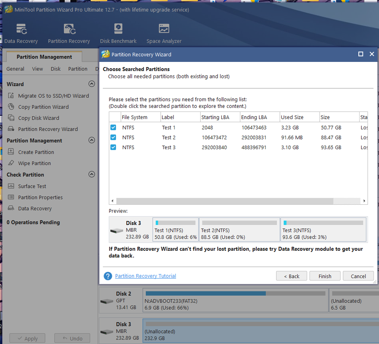Select the Test 2(NTFS) block in Preview
379x344 pixels.
tap(239, 229)
